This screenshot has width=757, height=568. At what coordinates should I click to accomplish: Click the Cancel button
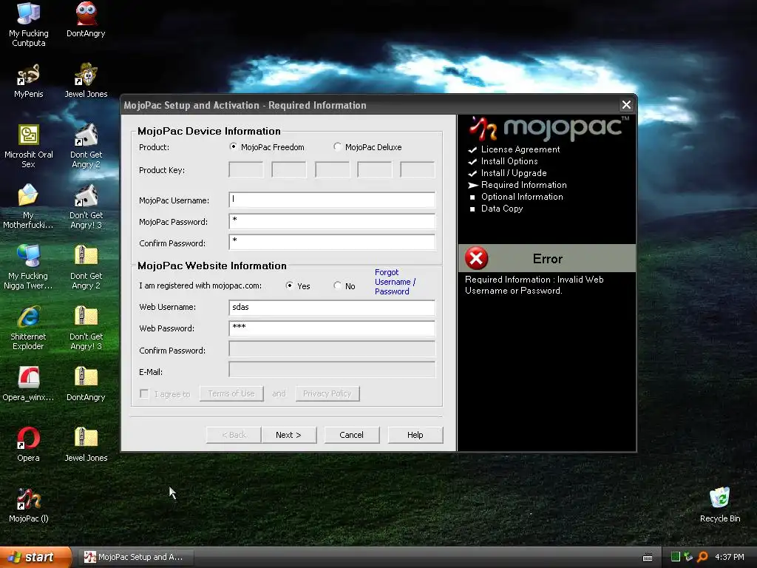click(x=351, y=435)
